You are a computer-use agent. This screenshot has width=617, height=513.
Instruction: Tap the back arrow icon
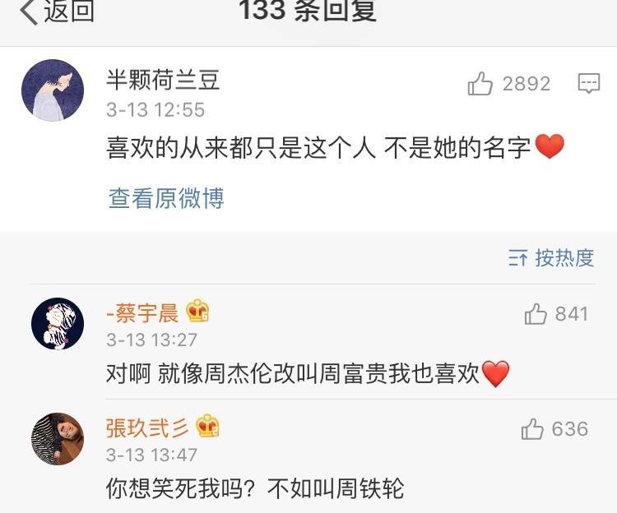tap(28, 11)
